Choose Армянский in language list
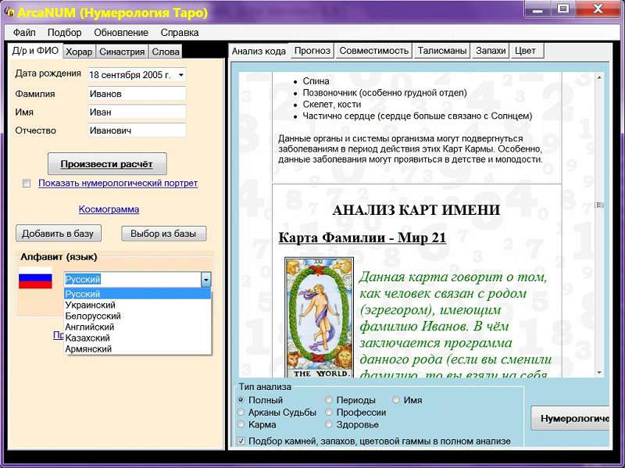 137,349
